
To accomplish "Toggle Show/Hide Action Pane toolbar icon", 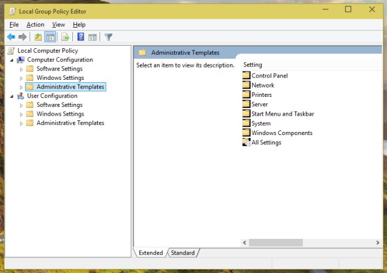I will coord(93,37).
